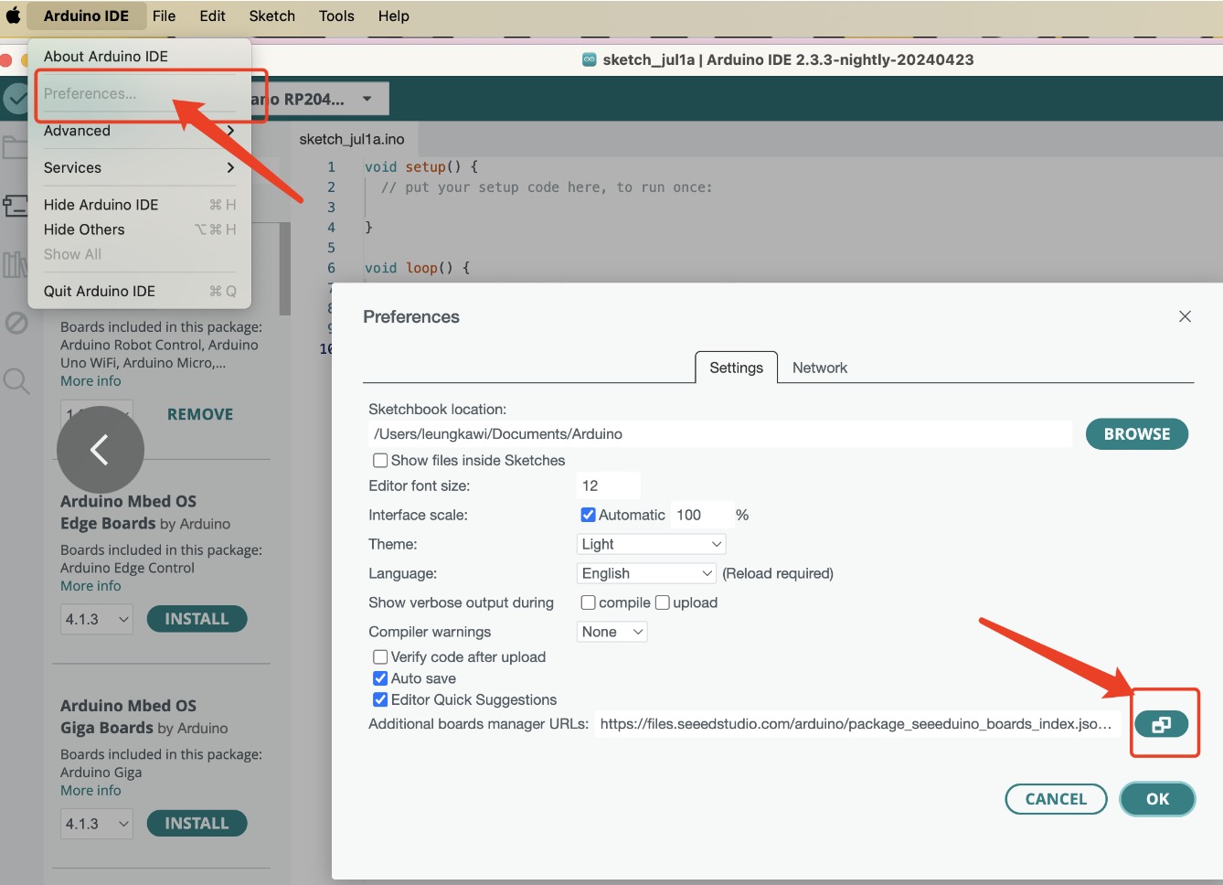Open the Help menu
This screenshot has width=1223, height=885.
point(394,16)
